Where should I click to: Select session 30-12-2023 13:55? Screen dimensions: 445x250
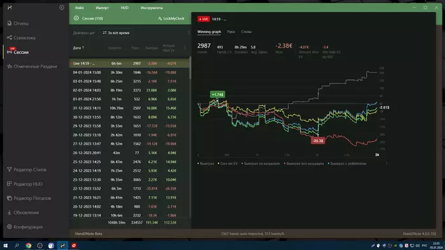pos(130,117)
